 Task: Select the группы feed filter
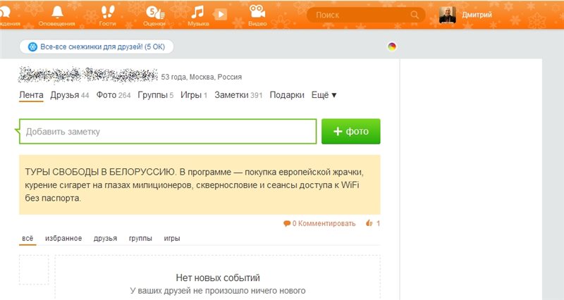(x=140, y=239)
